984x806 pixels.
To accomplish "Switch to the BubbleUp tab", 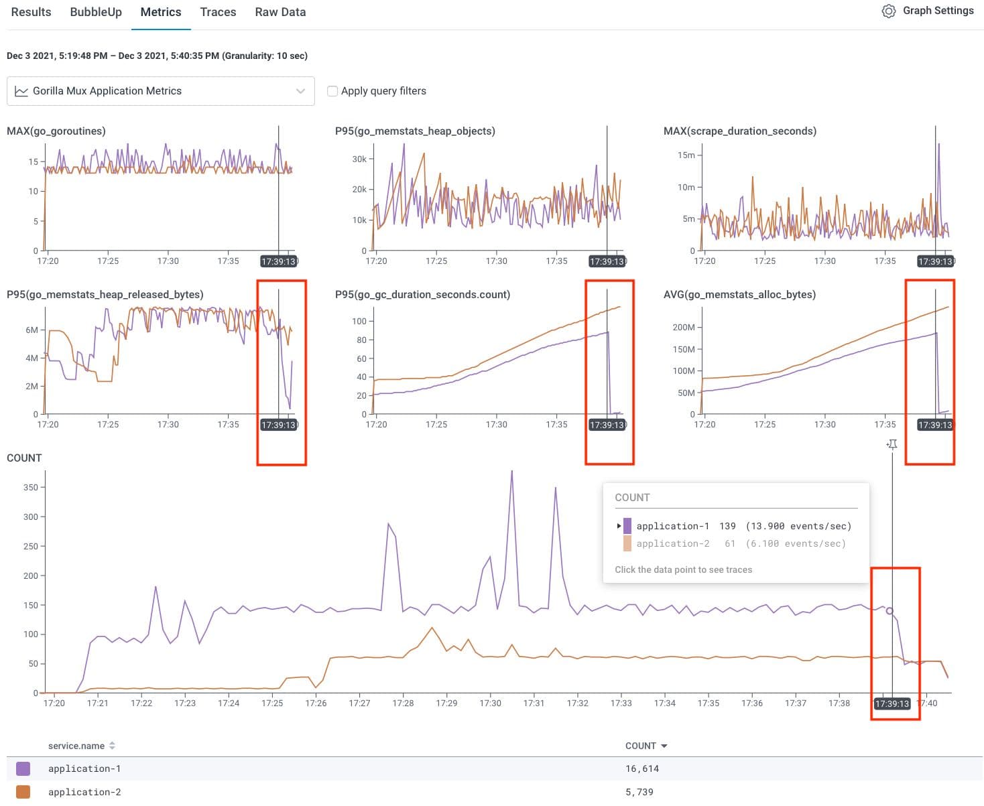I will (x=96, y=11).
